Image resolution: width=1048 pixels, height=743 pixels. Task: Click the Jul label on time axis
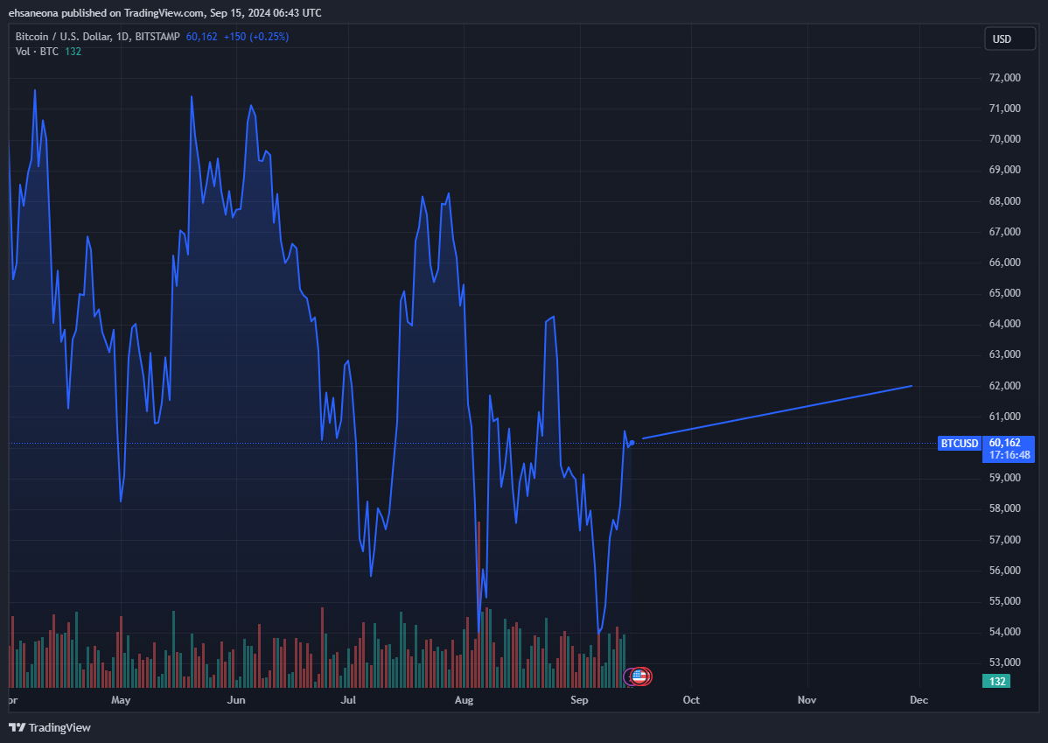[x=348, y=700]
